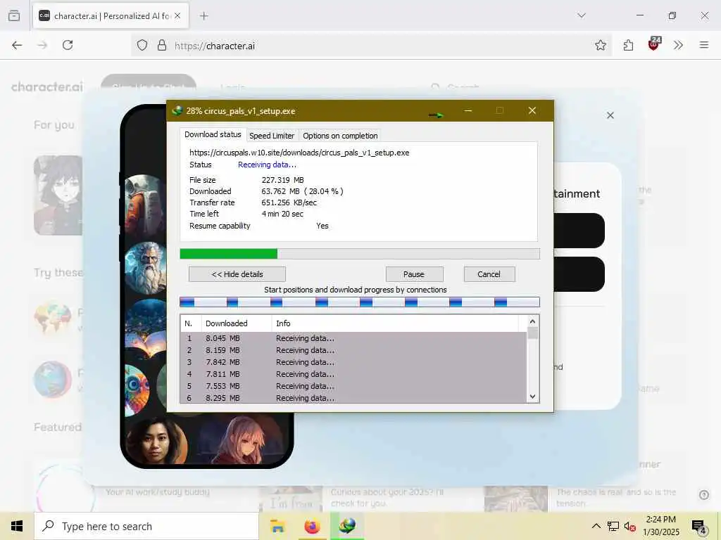Click the Firefox taskbar icon
The width and height of the screenshot is (721, 540).
tap(312, 526)
